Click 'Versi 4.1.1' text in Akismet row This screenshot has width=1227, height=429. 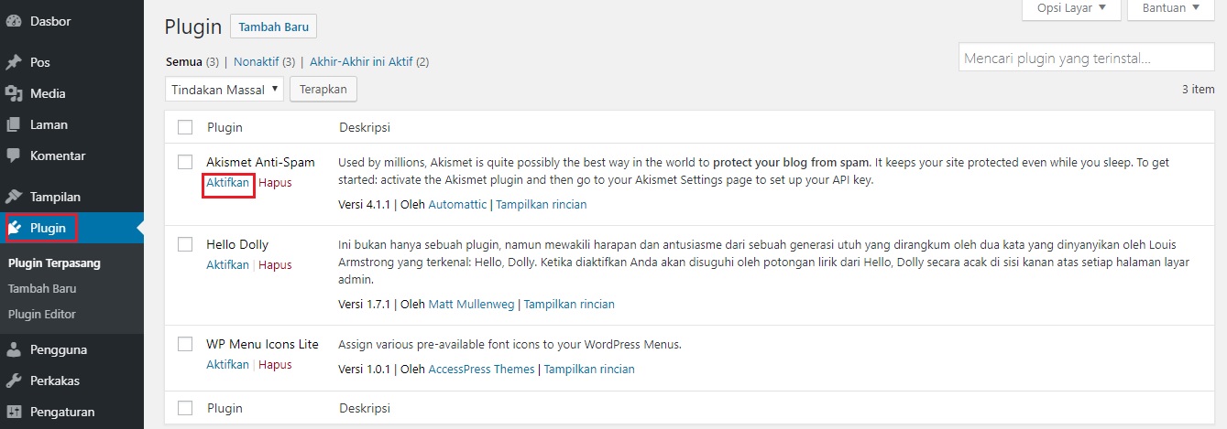coord(364,204)
